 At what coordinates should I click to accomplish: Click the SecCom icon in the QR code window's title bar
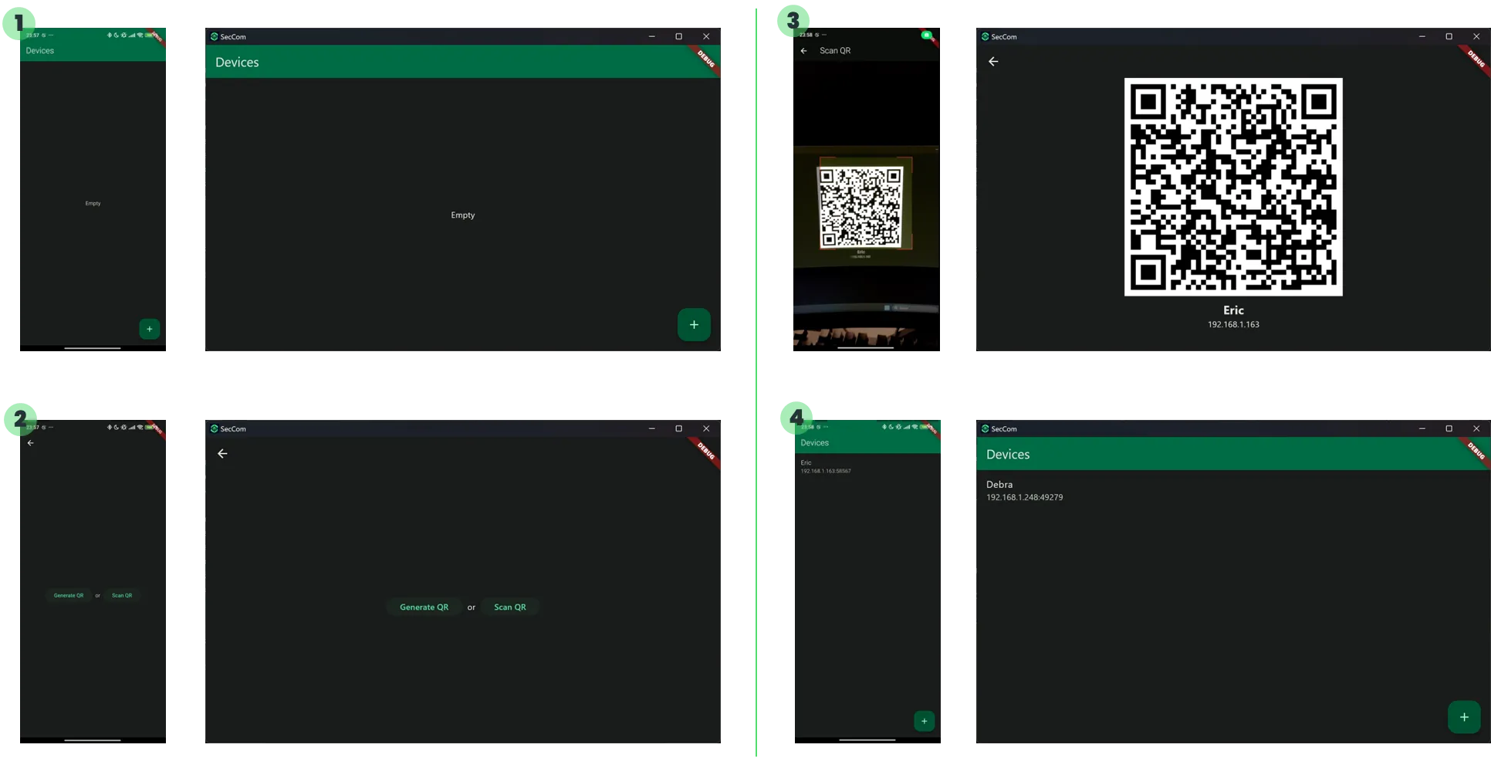click(x=985, y=36)
